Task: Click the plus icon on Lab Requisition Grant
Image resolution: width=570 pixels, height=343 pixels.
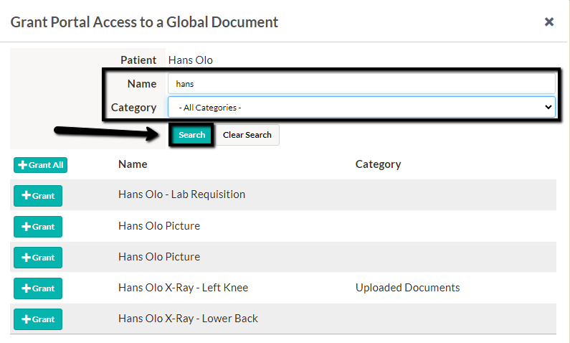Action: coord(26,196)
